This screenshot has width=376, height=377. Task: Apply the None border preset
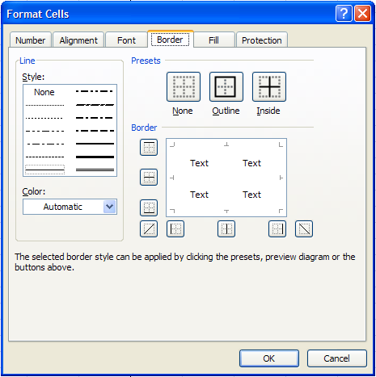[x=184, y=86]
